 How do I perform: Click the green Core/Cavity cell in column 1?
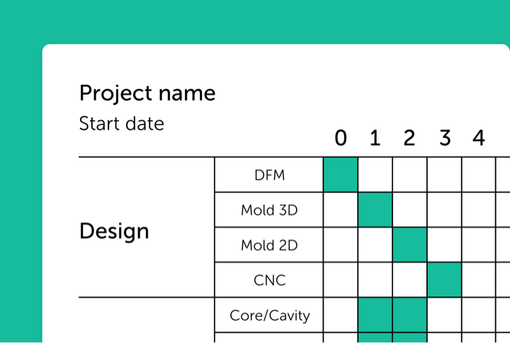375,315
